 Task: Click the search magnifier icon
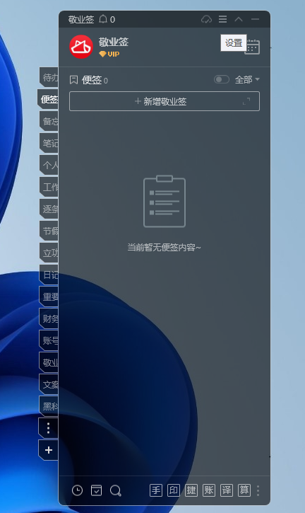coord(116,490)
